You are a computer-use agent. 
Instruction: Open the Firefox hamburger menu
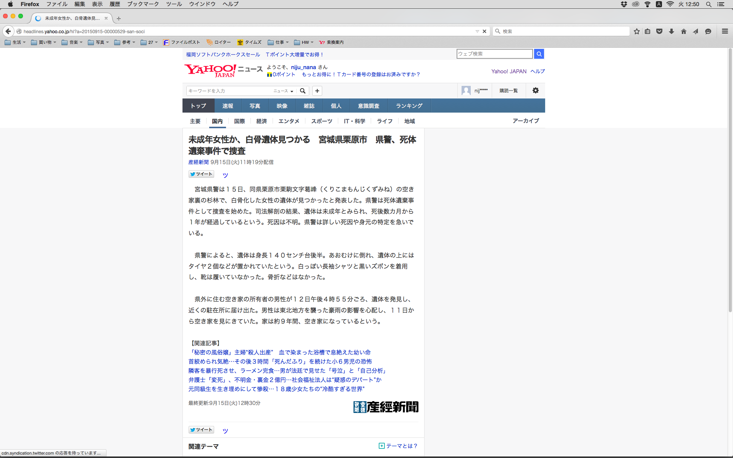coord(725,31)
